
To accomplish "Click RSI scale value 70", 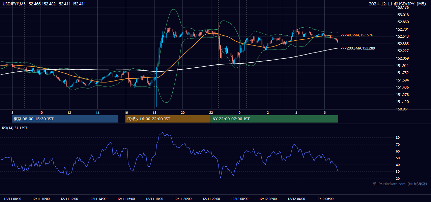I will (x=398, y=144).
